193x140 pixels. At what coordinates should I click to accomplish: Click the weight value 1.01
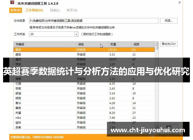click(x=112, y=108)
